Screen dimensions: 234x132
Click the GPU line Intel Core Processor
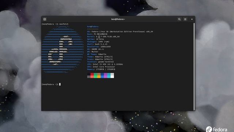[101, 67]
